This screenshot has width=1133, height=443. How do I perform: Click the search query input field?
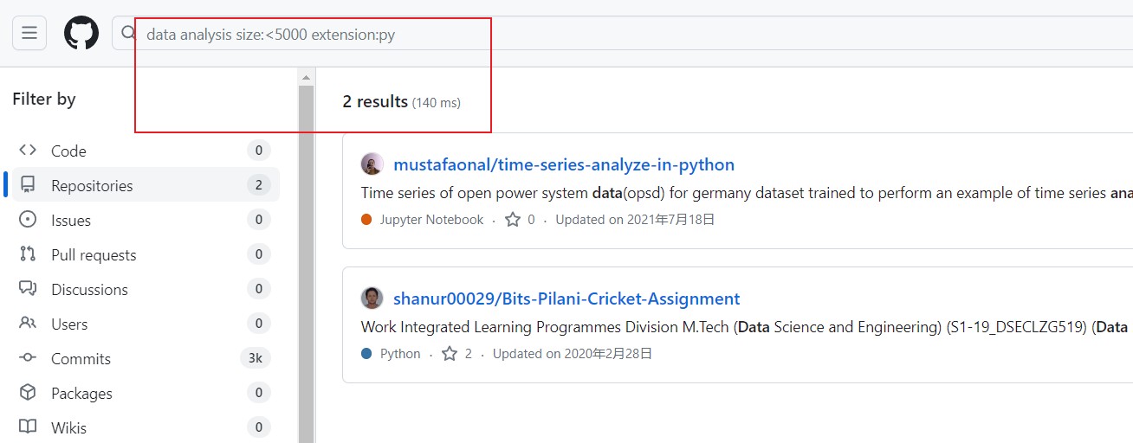point(622,35)
